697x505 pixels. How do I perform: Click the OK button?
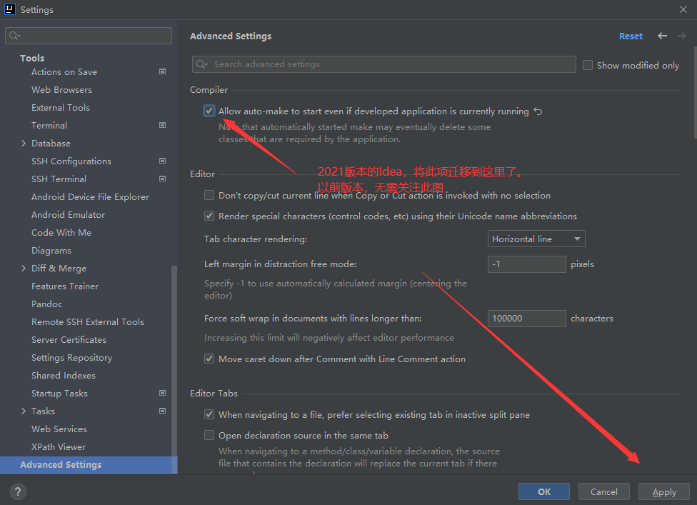coord(543,491)
